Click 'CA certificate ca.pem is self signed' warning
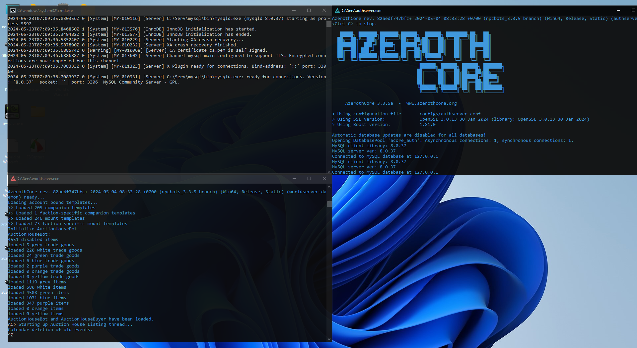 coord(137,50)
